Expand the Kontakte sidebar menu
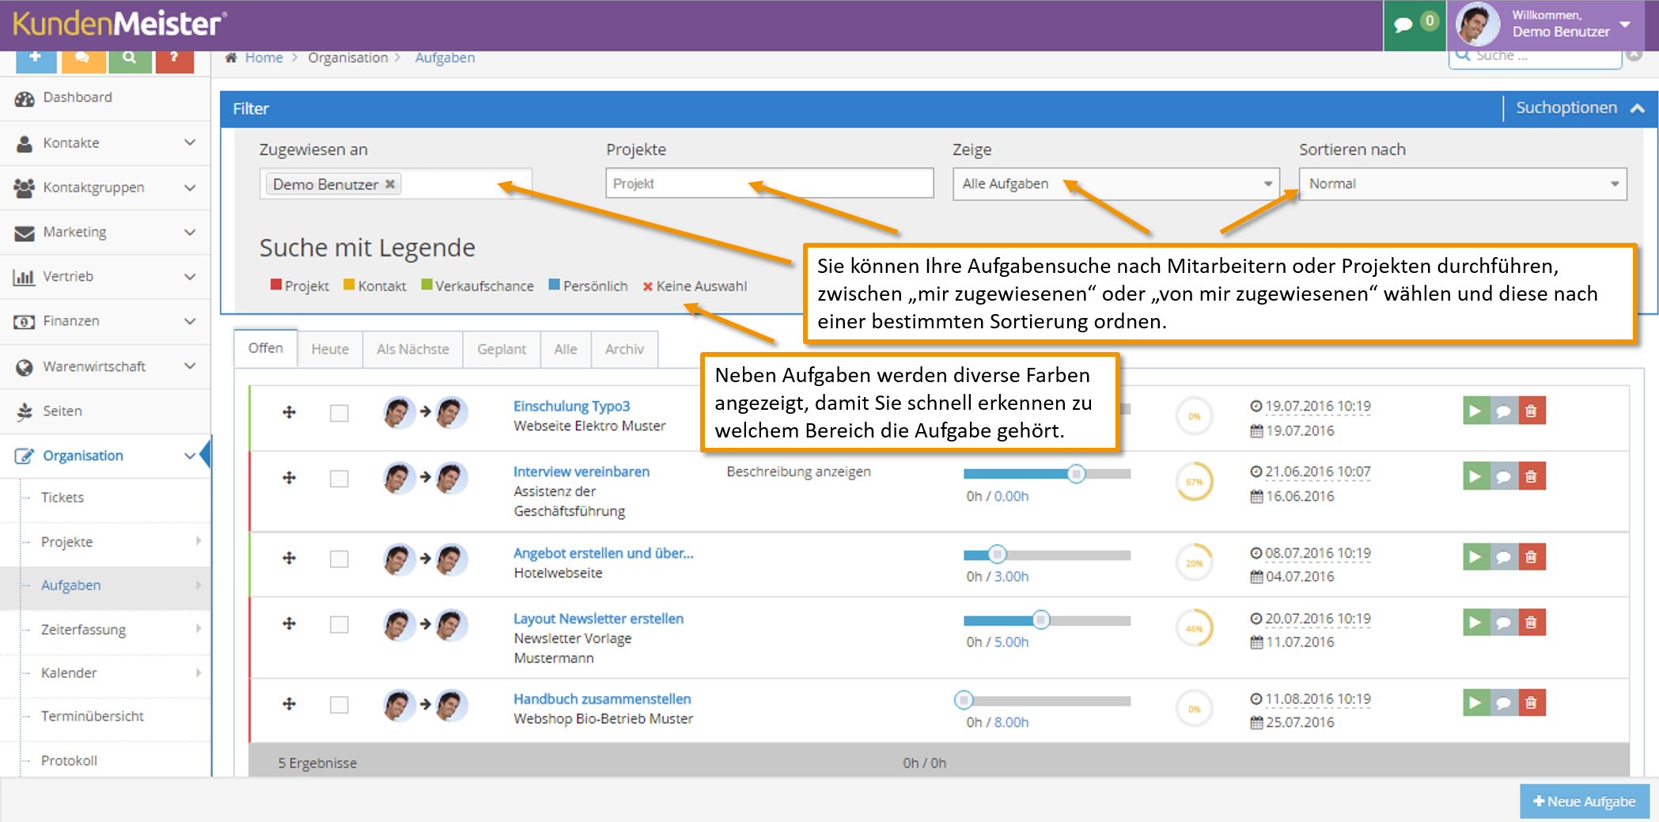This screenshot has width=1659, height=822. click(105, 143)
